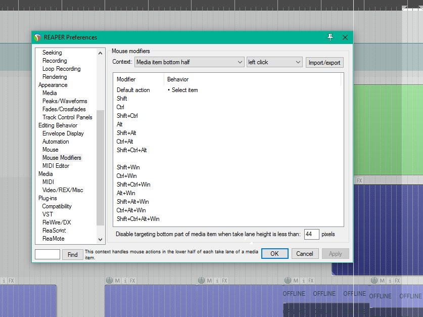Close the REAPER Preferences dialog

click(x=345, y=37)
